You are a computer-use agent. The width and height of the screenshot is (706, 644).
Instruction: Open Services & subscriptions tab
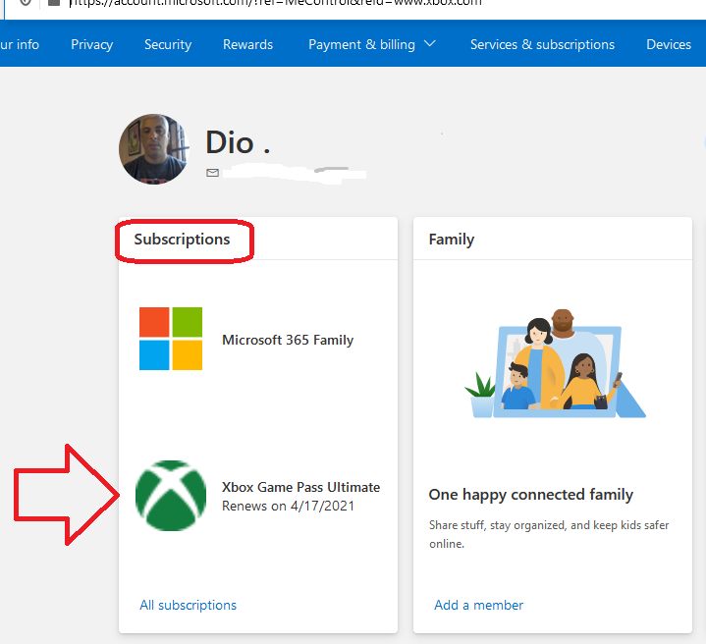point(543,44)
